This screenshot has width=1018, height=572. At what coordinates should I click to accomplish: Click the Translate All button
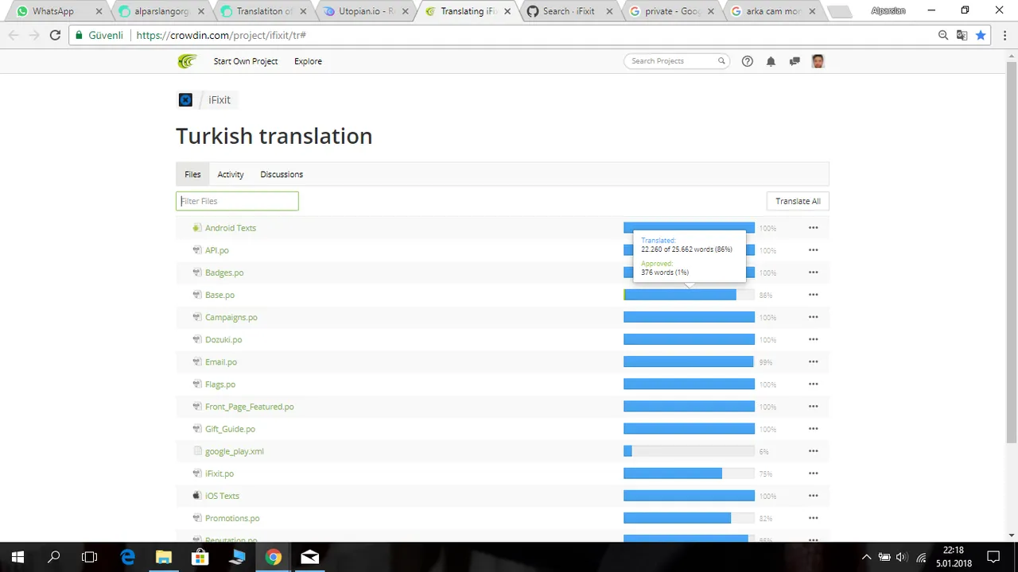798,201
